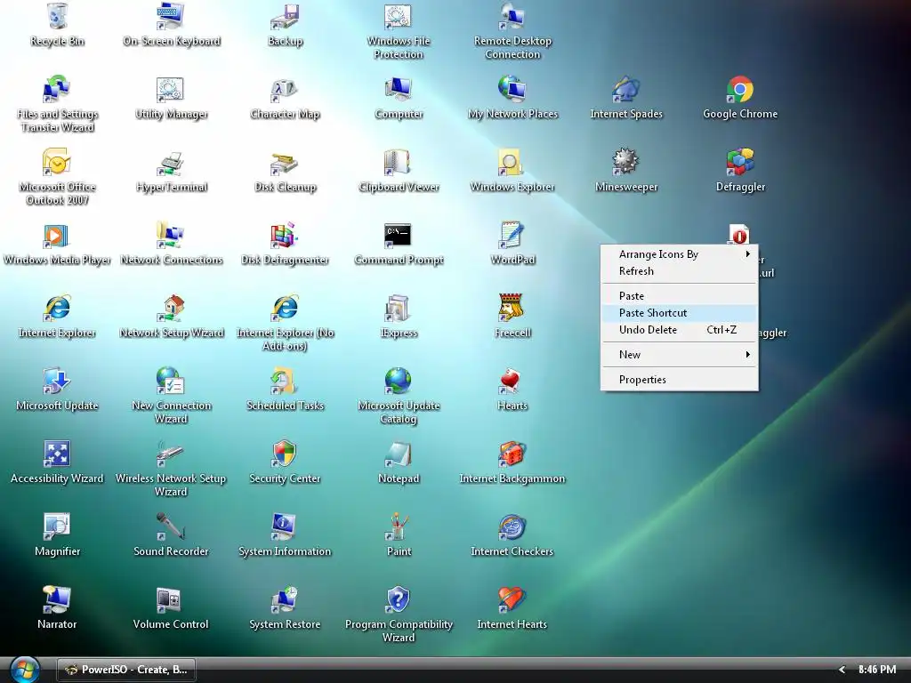Select Windows File Protection icon
Screen dimensions: 911x683
(x=399, y=16)
